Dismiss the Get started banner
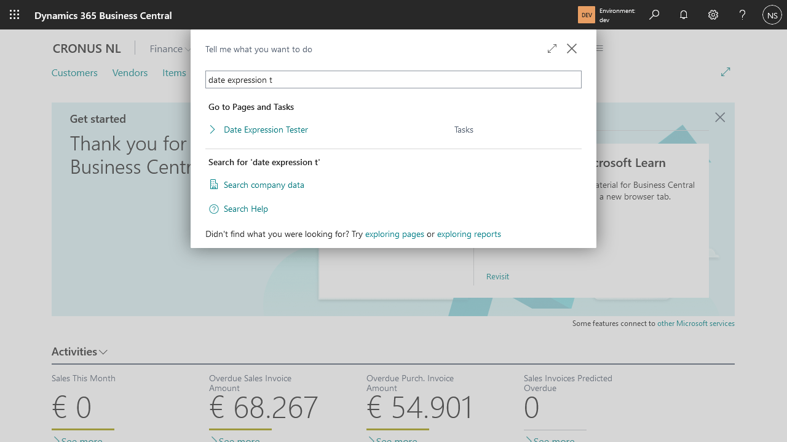787x442 pixels. pos(720,117)
